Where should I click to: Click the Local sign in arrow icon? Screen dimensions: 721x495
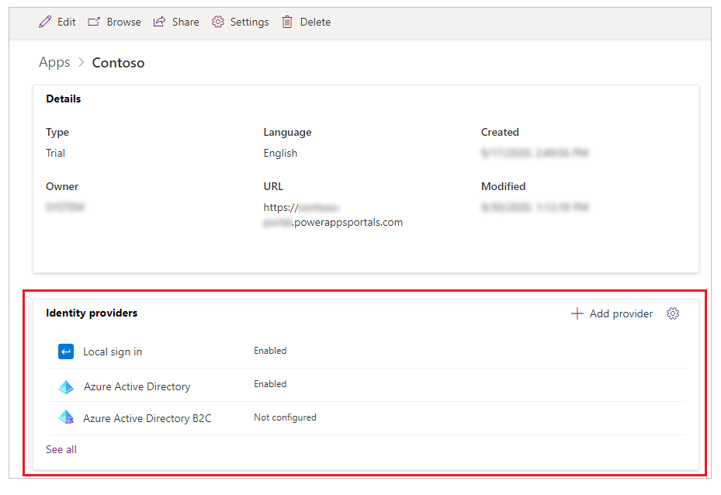tap(66, 351)
